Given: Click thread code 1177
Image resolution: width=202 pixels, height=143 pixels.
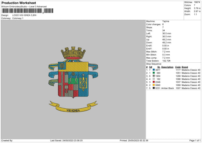Looking at the screenshot, I should point(178,70).
